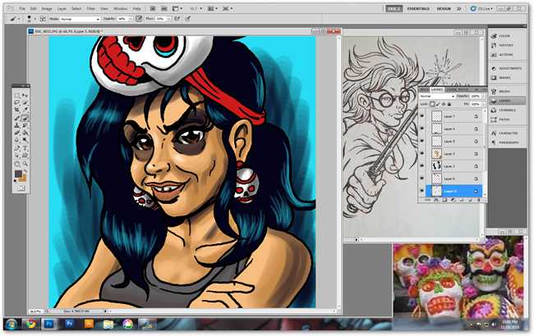Open the CS Live menu button
Image resolution: width=534 pixels, height=336 pixels.
click(x=481, y=9)
